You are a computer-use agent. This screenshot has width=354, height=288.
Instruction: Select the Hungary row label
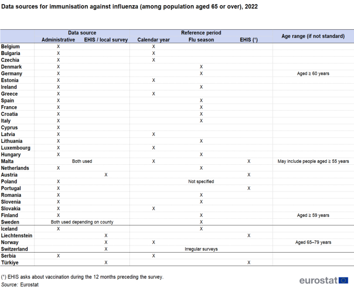[11, 155]
